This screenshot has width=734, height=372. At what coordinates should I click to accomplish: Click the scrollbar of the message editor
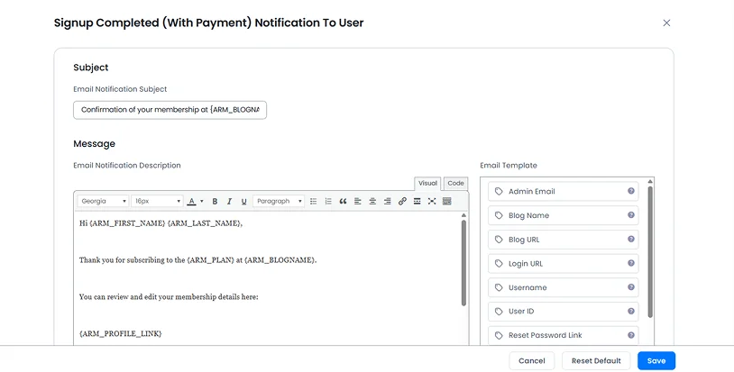tap(463, 263)
